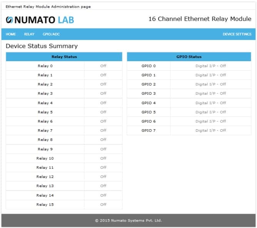This screenshot has width=257, height=228.
Task: Click GPIO 2 Digital I/P status
Action: (210, 84)
